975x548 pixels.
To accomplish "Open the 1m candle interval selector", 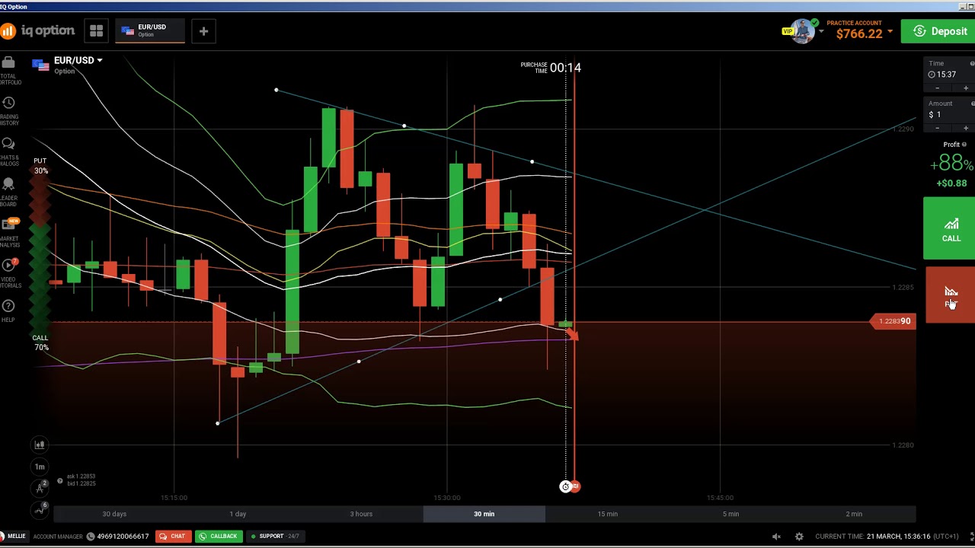I will click(40, 467).
